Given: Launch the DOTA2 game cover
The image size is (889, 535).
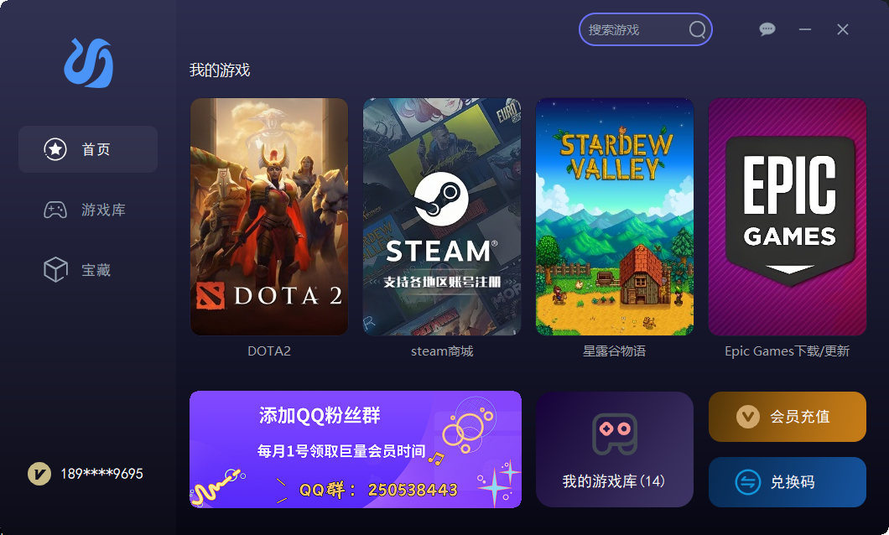Looking at the screenshot, I should click(x=269, y=216).
